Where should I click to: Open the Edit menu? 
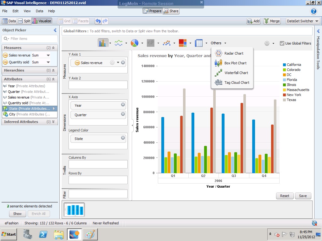[x=15, y=11]
